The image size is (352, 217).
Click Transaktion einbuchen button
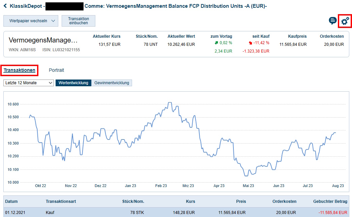[x=78, y=21]
